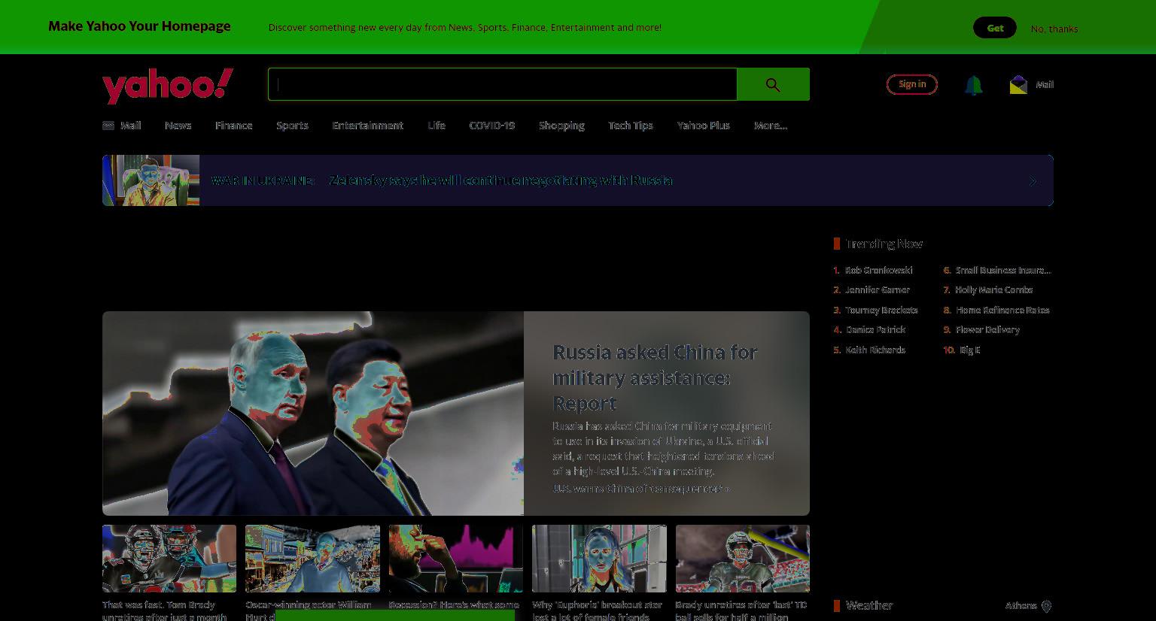
Task: Open Russia asked China for military assistance headline
Action: pyautogui.click(x=655, y=377)
